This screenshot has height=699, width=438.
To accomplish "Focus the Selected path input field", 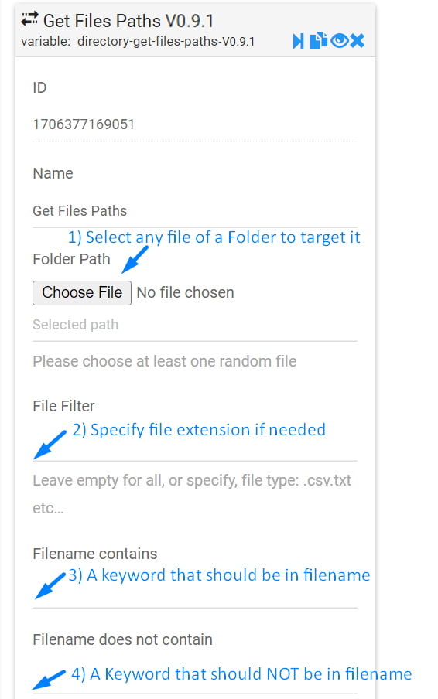I will point(195,325).
